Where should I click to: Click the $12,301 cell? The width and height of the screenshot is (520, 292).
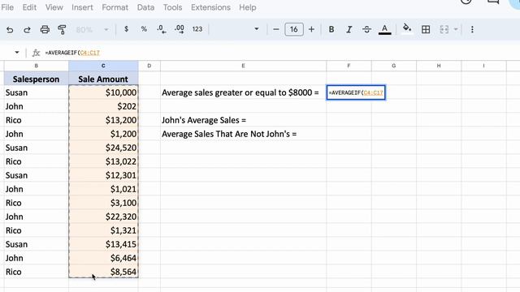click(x=103, y=175)
